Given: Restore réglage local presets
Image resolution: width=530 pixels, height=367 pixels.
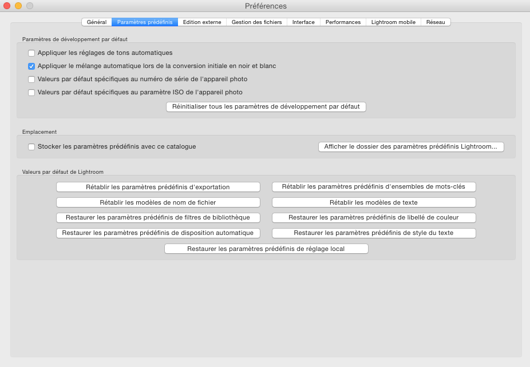Looking at the screenshot, I should (266, 249).
